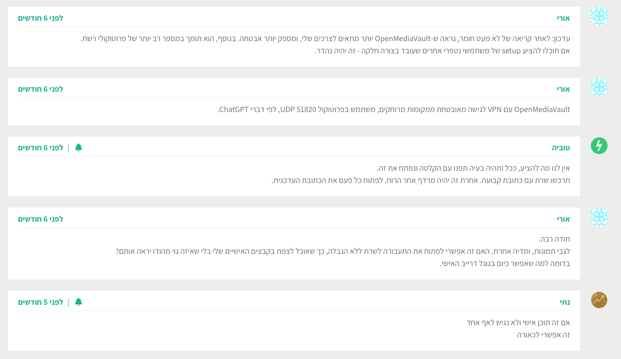621x359 pixels.
Task: Click the אורי username on the תודה רבה comment
Action: click(x=563, y=219)
